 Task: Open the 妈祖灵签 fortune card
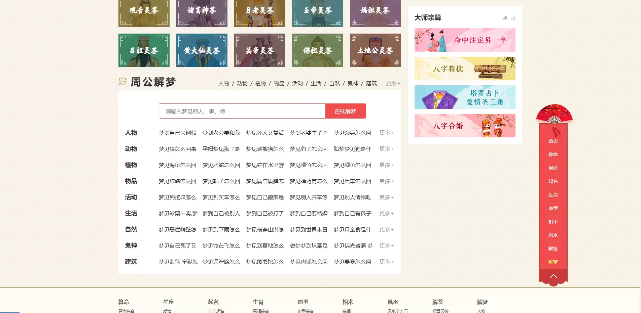click(376, 13)
